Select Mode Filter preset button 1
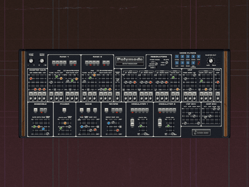249x187 pixels. [177, 57]
